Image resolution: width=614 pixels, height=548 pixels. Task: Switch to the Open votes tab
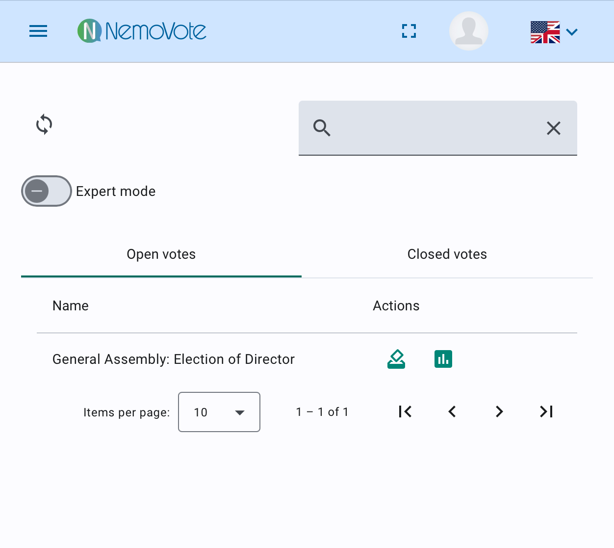(161, 254)
